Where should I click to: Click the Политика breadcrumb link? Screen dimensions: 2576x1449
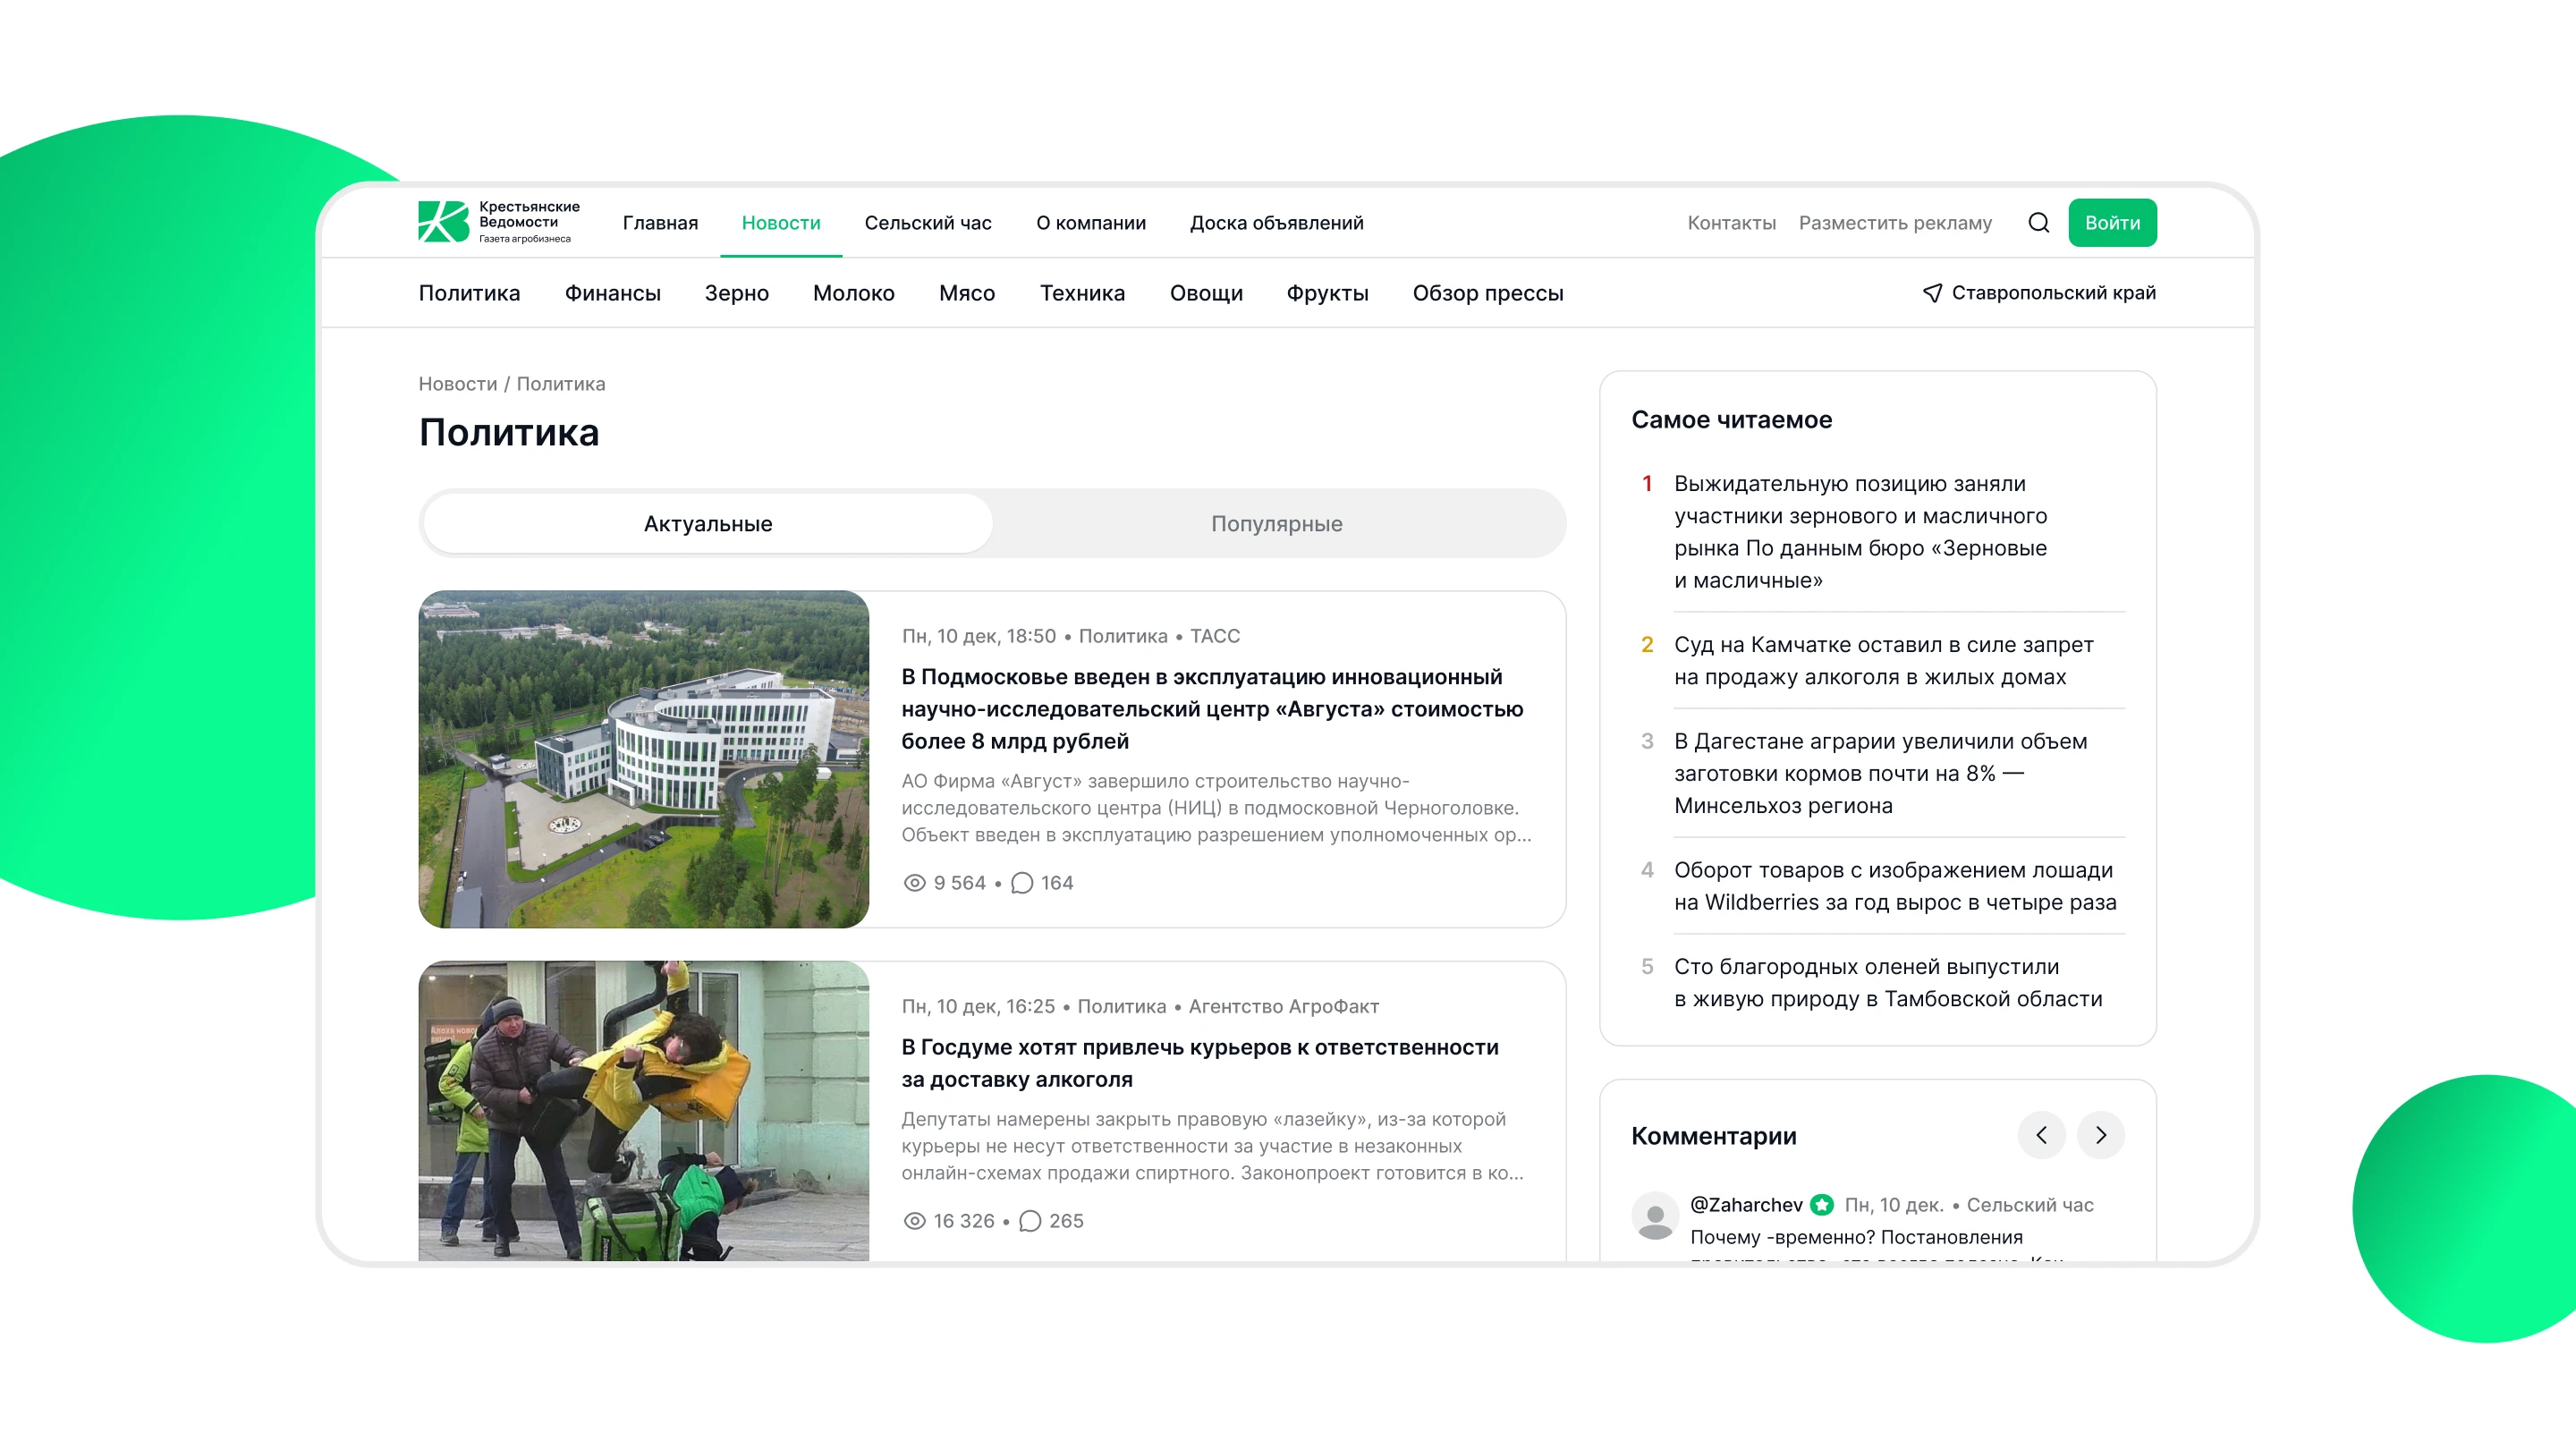click(561, 384)
